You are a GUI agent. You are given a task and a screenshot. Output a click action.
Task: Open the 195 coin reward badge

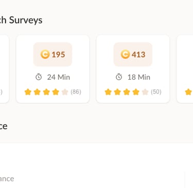52,54
